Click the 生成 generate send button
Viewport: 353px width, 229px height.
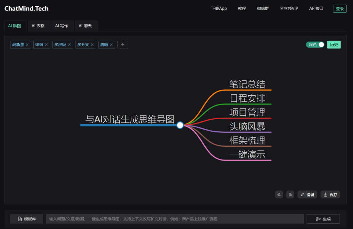323,219
